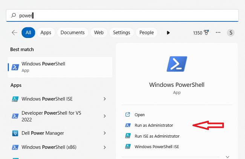The width and height of the screenshot is (245, 159).
Task: Click the 1350 rewards points
Action: [x=198, y=33]
